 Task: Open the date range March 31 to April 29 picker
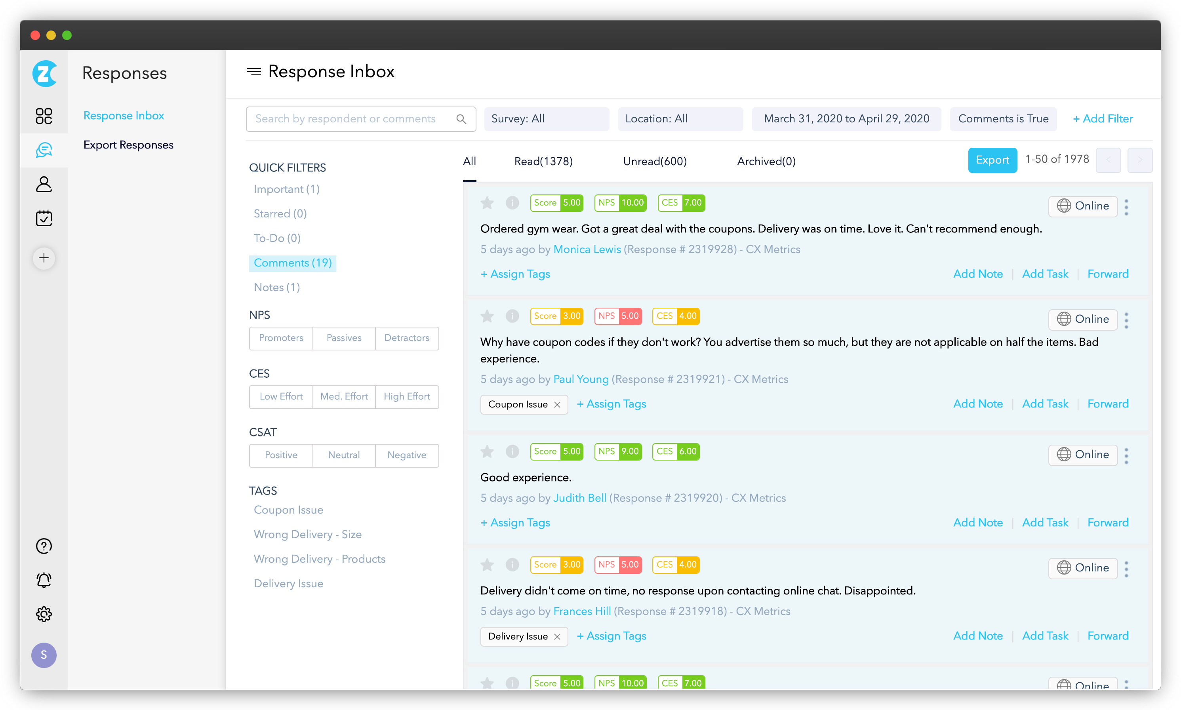[x=846, y=119]
